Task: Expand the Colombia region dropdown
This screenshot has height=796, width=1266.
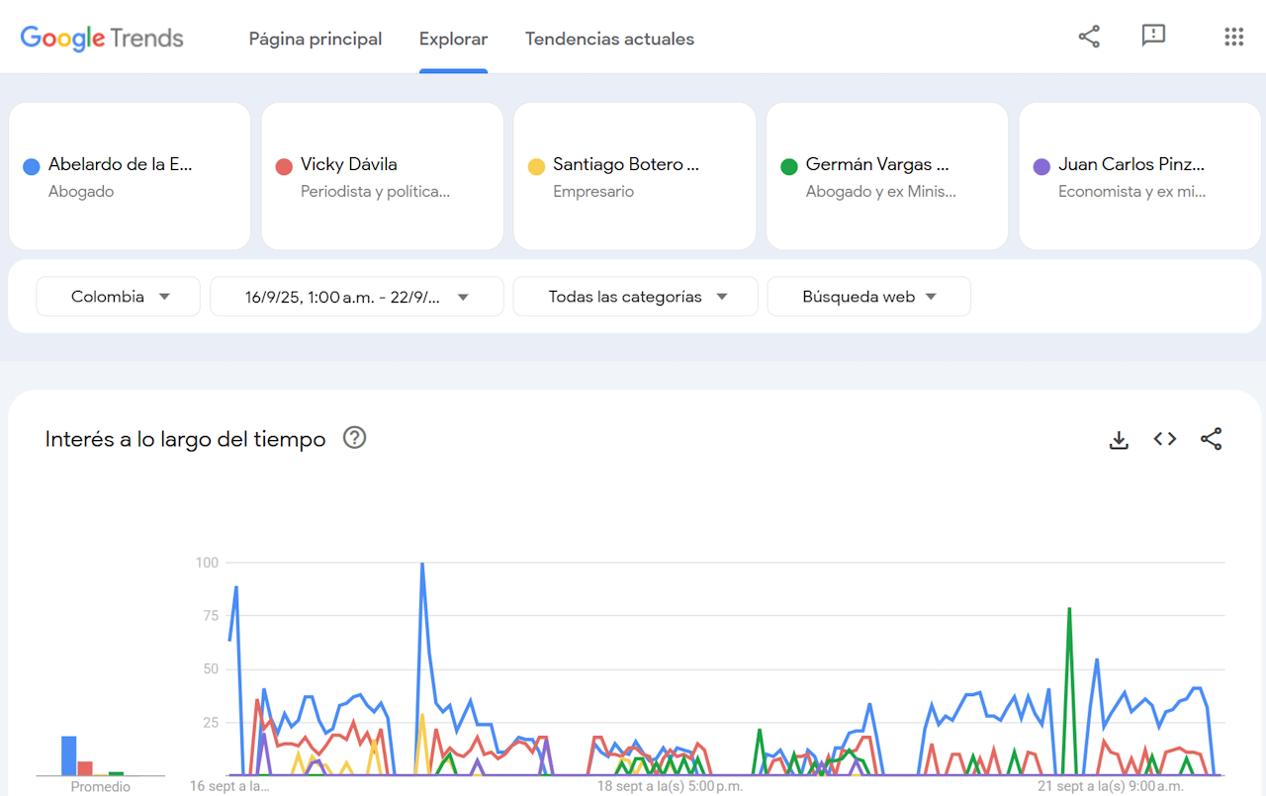Action: pyautogui.click(x=119, y=297)
